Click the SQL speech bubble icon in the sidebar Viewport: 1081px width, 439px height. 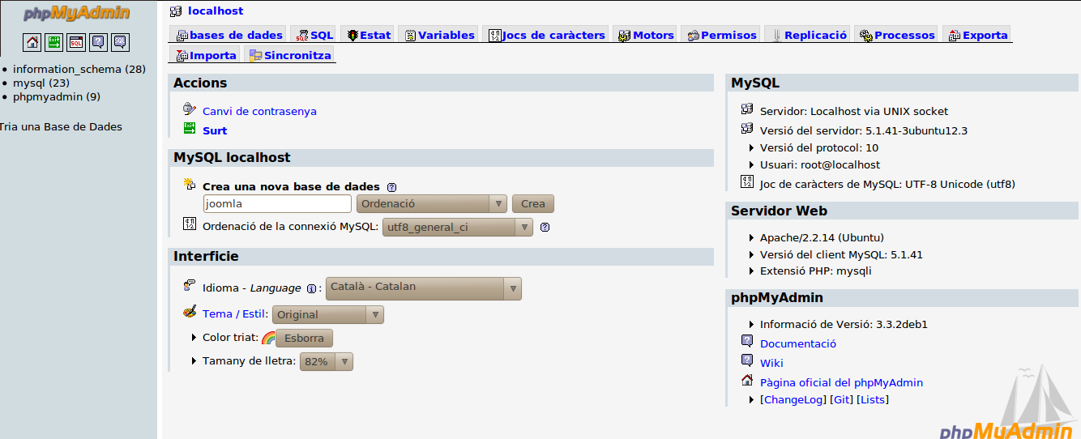pos(120,42)
